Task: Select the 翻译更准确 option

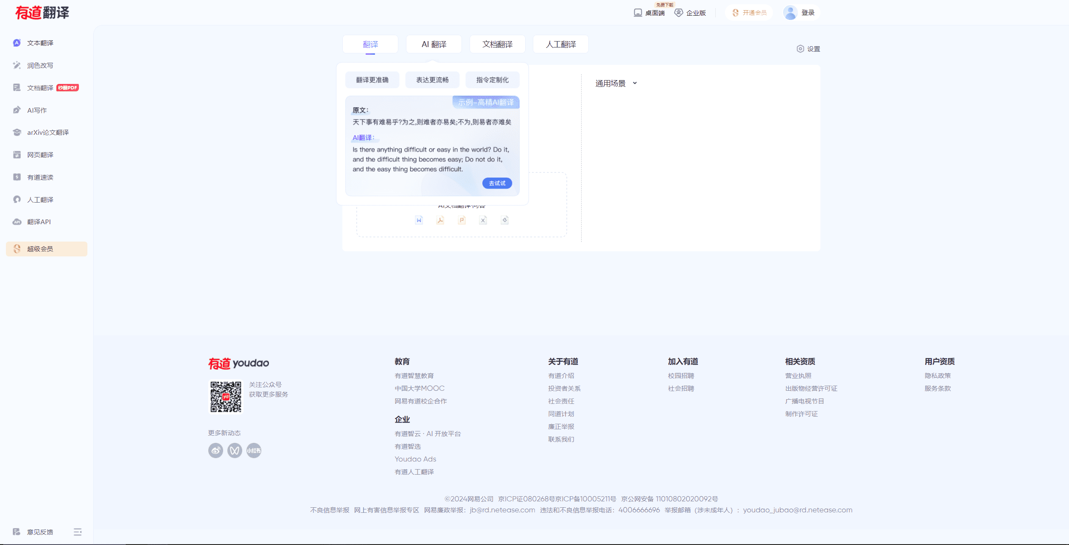Action: click(372, 80)
